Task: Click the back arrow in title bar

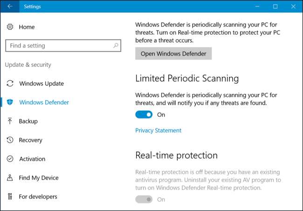Action: coord(10,7)
